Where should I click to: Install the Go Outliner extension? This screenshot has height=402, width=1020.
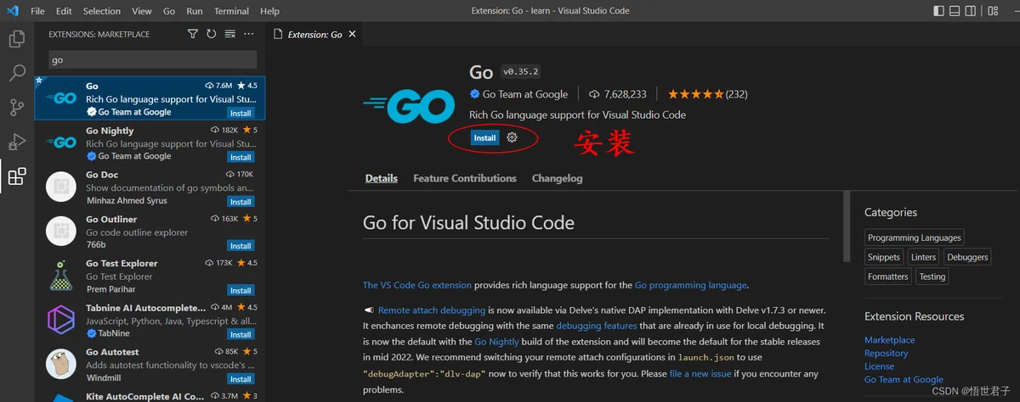241,246
